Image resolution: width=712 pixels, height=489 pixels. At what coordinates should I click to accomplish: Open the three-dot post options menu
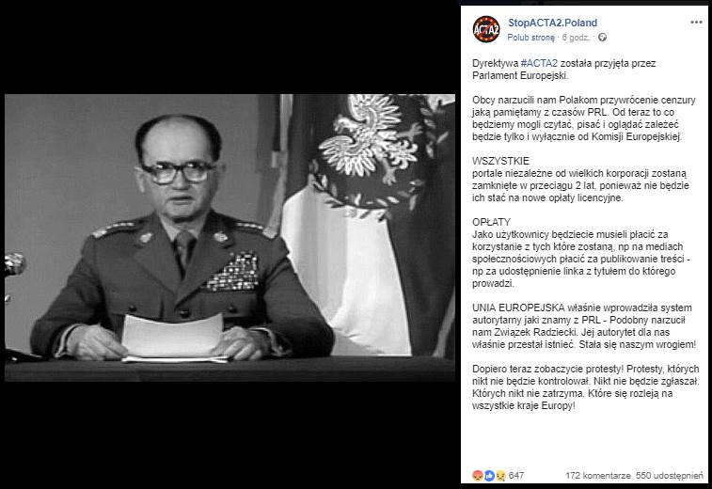tap(696, 23)
